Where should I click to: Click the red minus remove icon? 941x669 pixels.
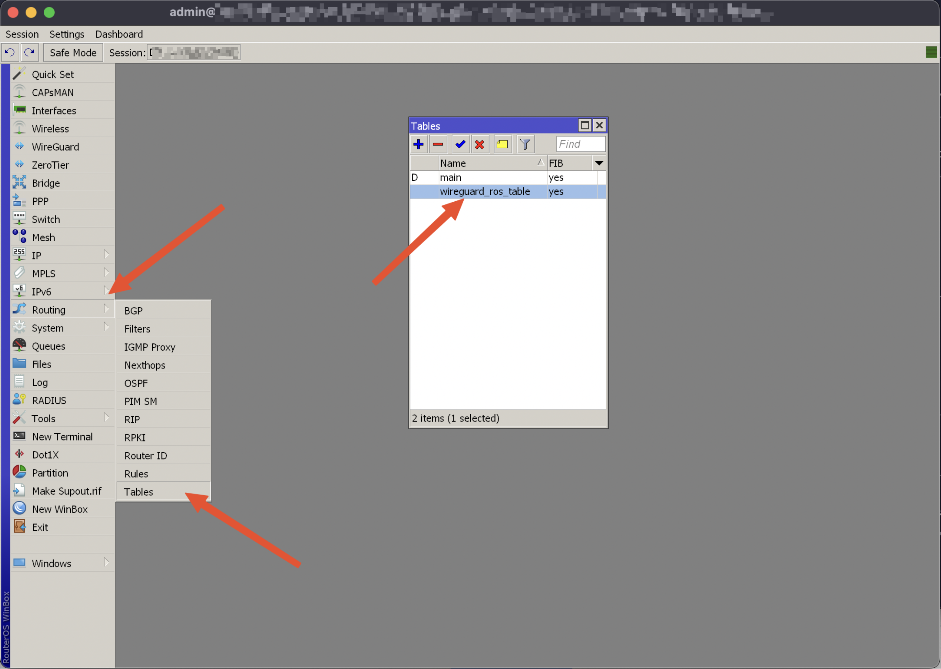coord(437,144)
